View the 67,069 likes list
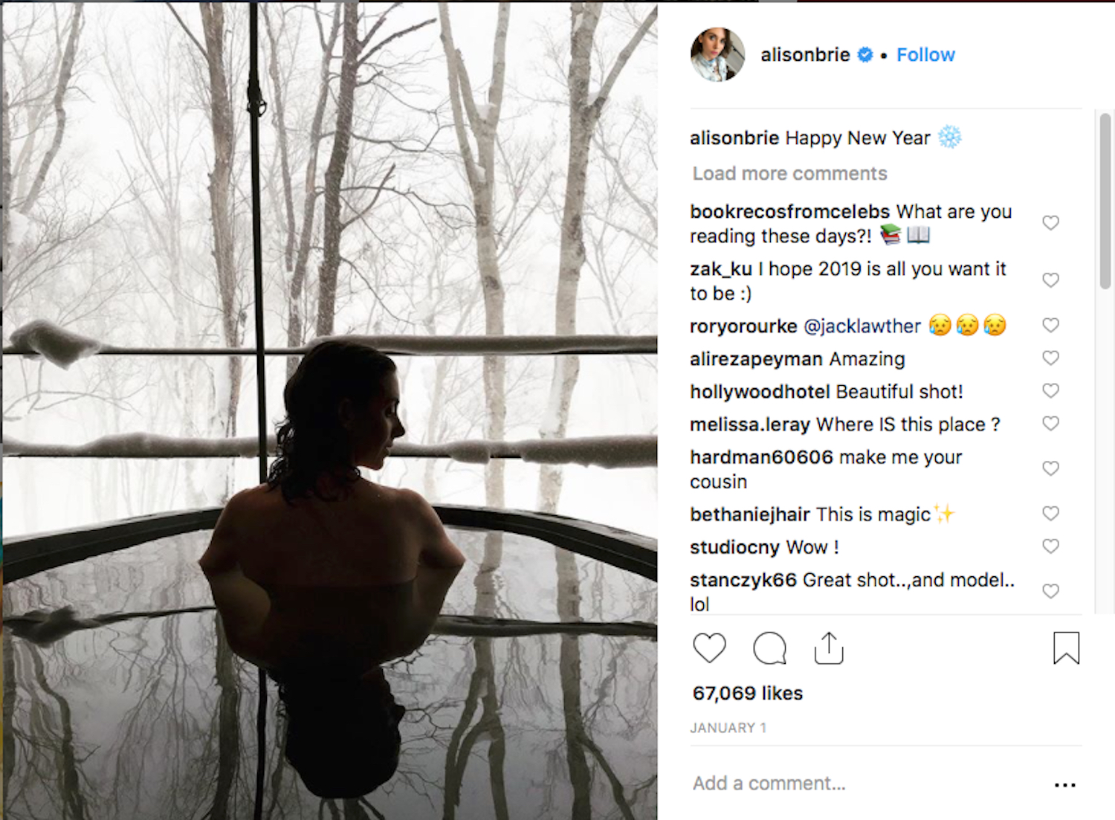Image resolution: width=1115 pixels, height=820 pixels. [x=748, y=694]
